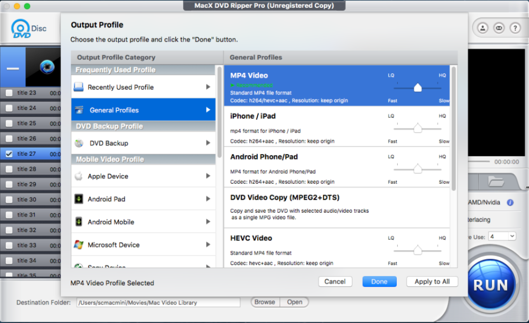Adjust the HEVC Video quality slider
The image size is (529, 323).
click(x=417, y=250)
